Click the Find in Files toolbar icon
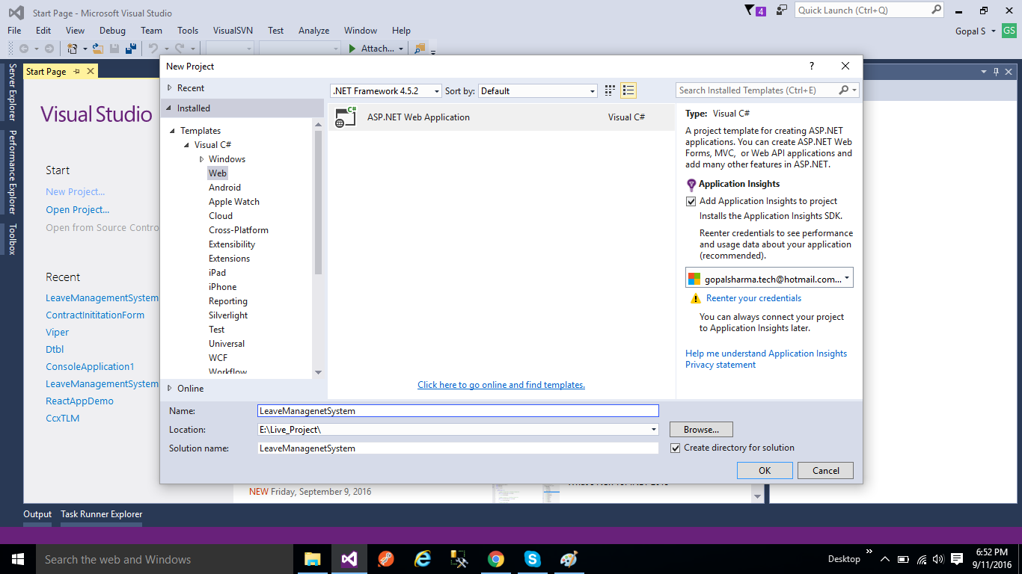 420,49
